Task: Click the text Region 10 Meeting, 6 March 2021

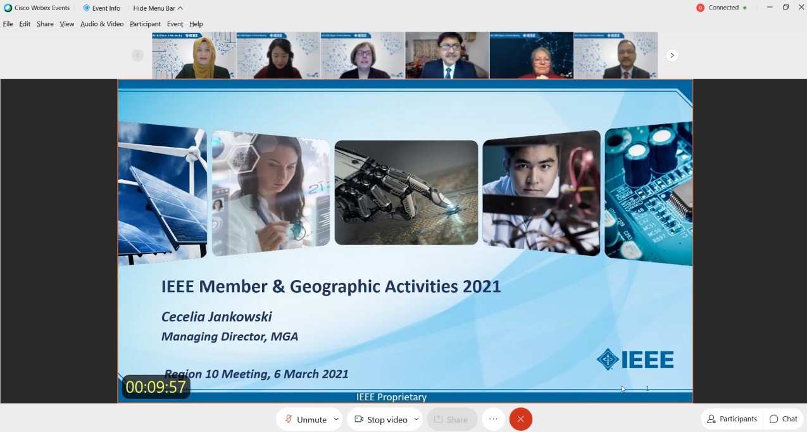Action: click(256, 374)
